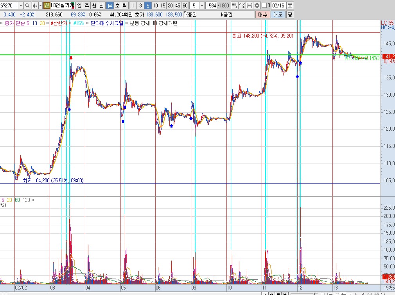This screenshot has height=295, width=395.
Task: Set interval to 3 minutes
Action: [x=140, y=5]
